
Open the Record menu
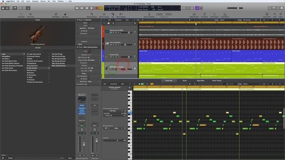[43, 1]
